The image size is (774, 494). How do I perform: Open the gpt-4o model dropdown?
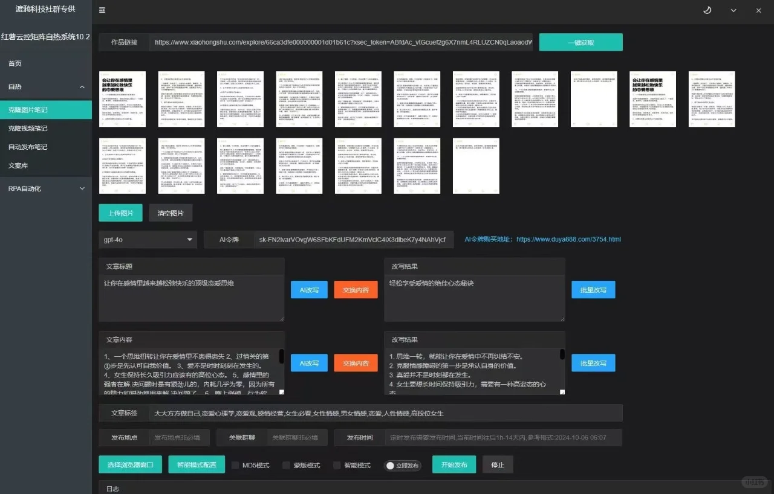coord(148,240)
